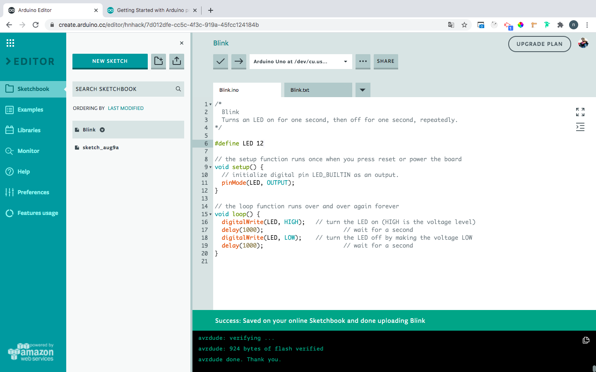Click the browser address bar URL
The width and height of the screenshot is (596, 372).
click(159, 25)
